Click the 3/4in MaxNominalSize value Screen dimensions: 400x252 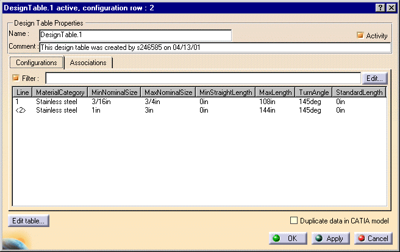tap(152, 102)
